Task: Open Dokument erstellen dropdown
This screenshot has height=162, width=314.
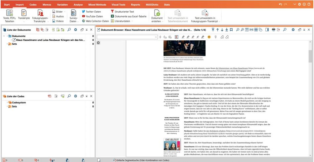Action: click(x=157, y=16)
